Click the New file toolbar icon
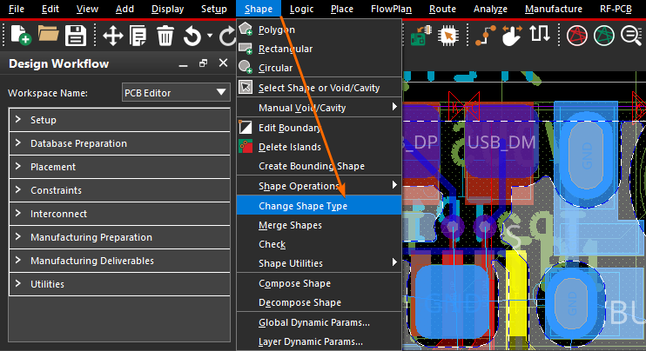Screen dimensions: 646x351 20,36
